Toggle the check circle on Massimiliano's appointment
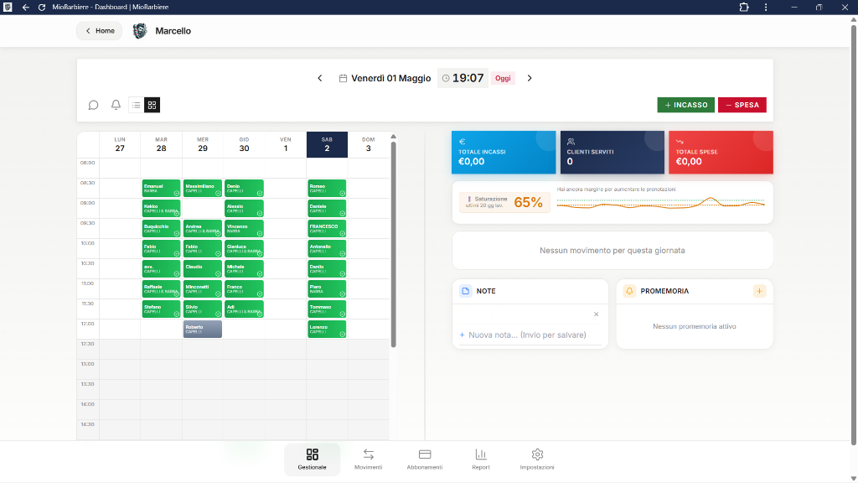The image size is (858, 483). pyautogui.click(x=218, y=194)
